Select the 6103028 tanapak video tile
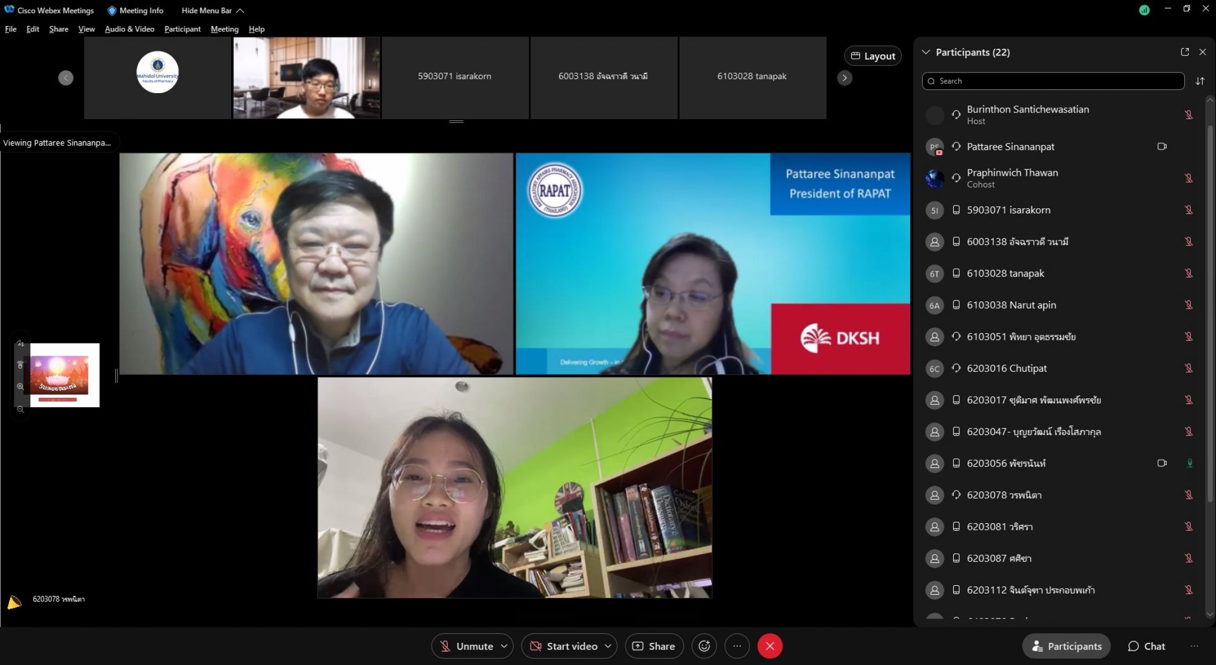 pos(753,78)
